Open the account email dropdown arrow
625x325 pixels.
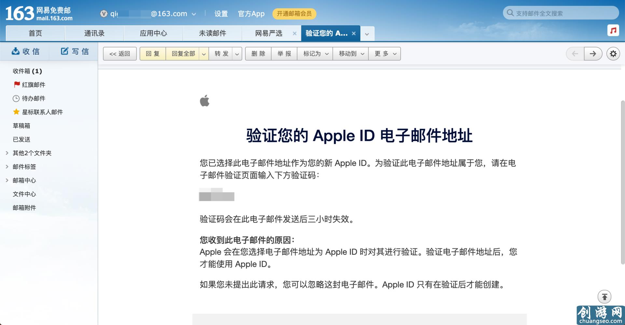pos(194,14)
